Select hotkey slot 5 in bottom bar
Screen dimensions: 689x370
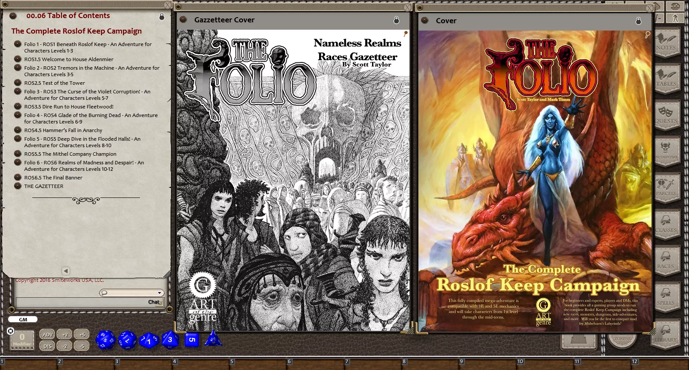258,364
